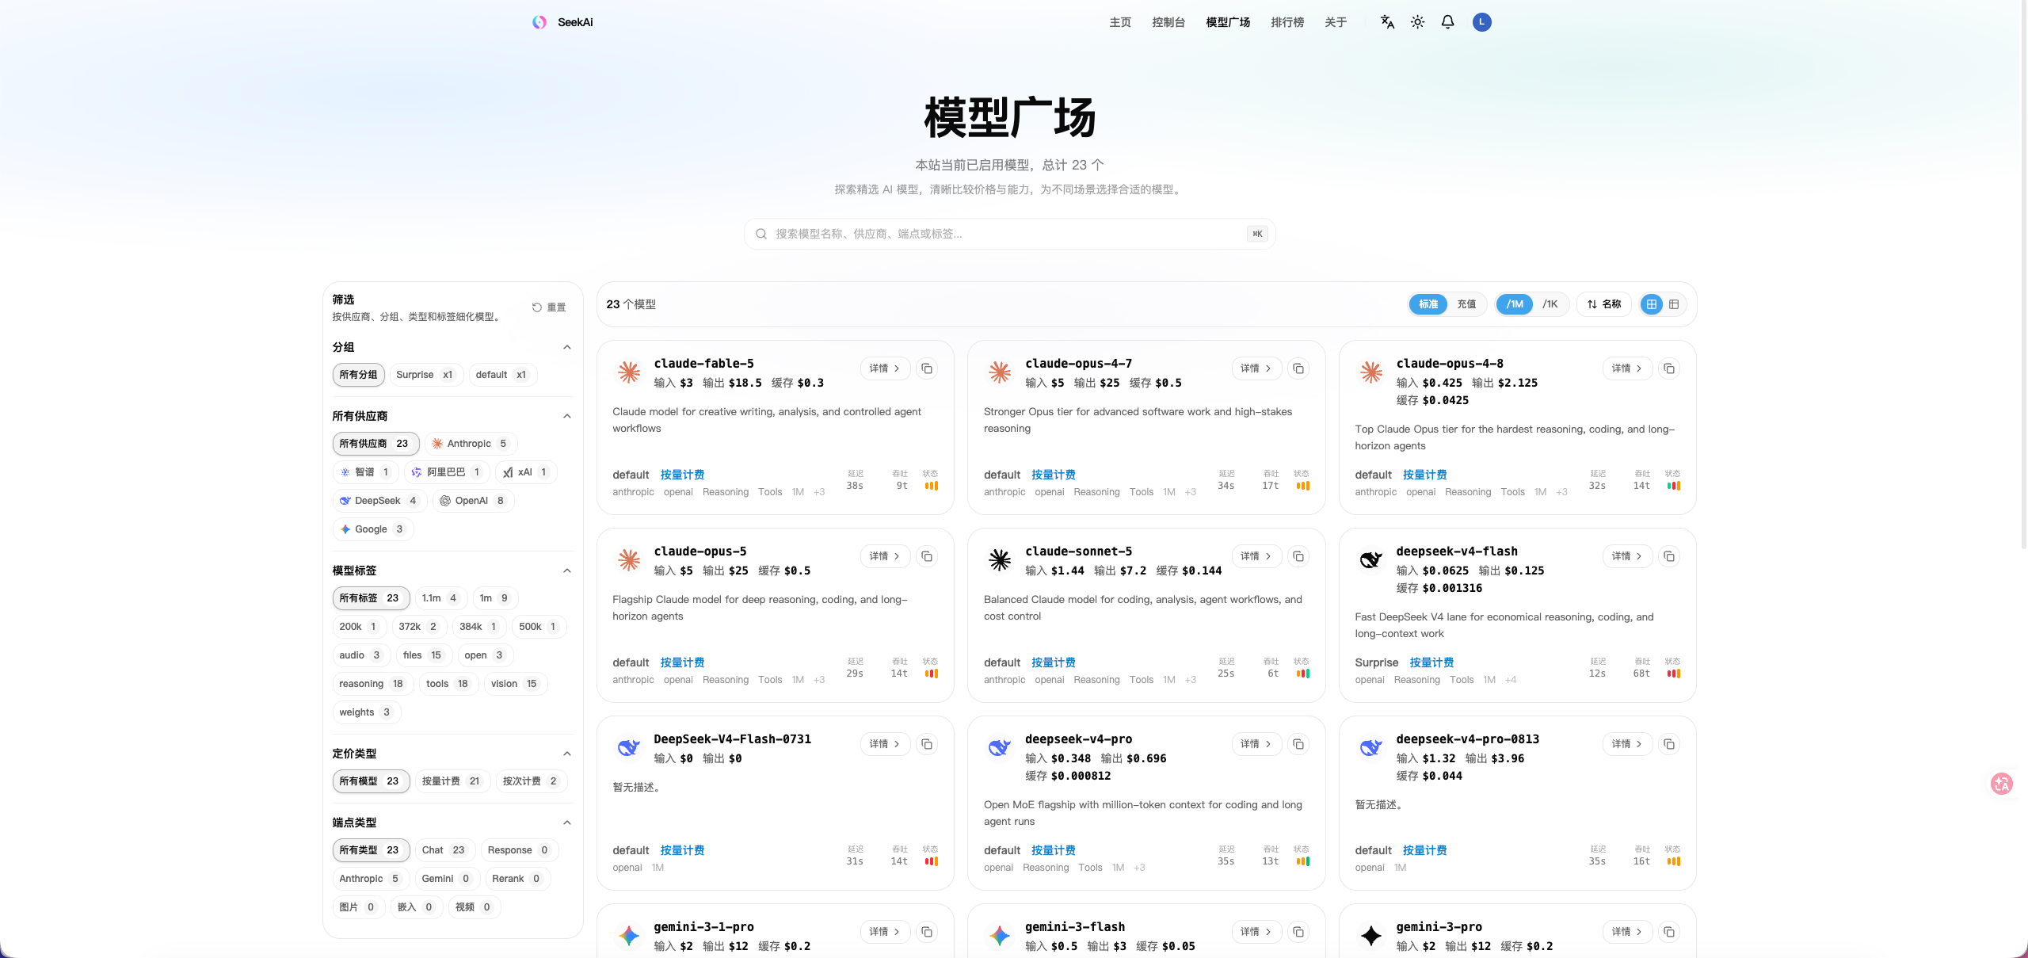2028x958 pixels.
Task: Open the 控制台 nav item
Action: (x=1168, y=22)
